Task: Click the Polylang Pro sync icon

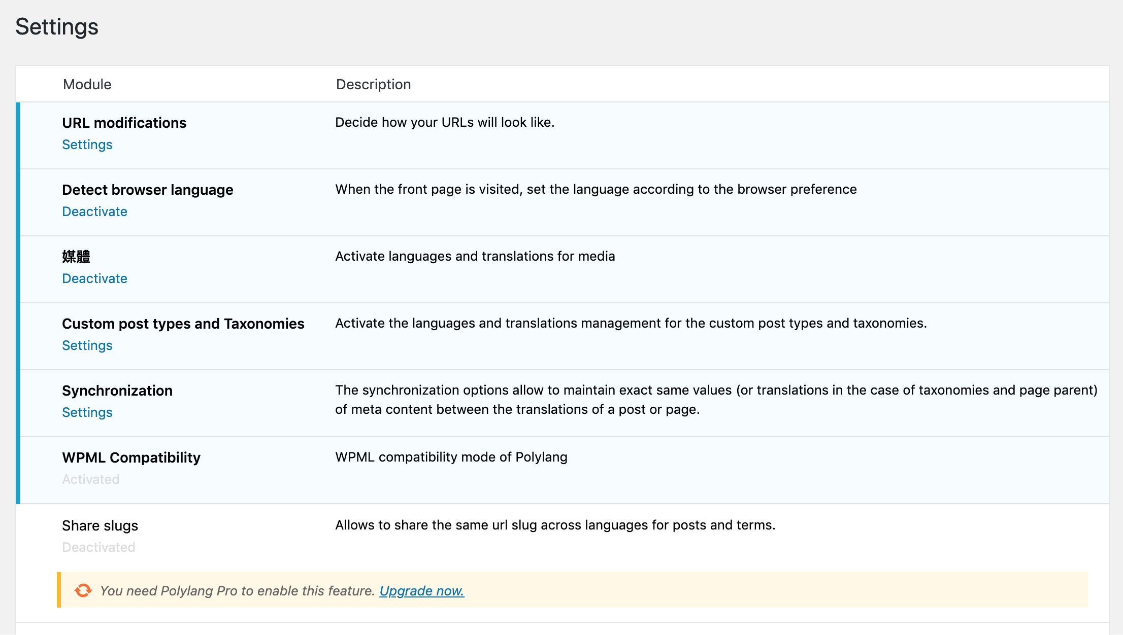Action: [x=83, y=590]
